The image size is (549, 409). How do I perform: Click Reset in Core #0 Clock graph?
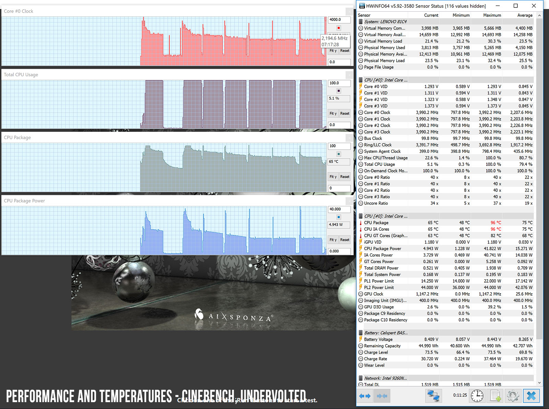(x=344, y=51)
